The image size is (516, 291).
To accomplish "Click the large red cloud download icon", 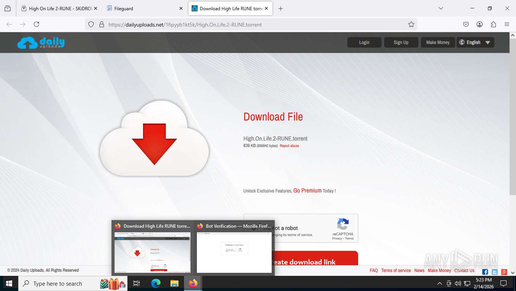I will (154, 138).
